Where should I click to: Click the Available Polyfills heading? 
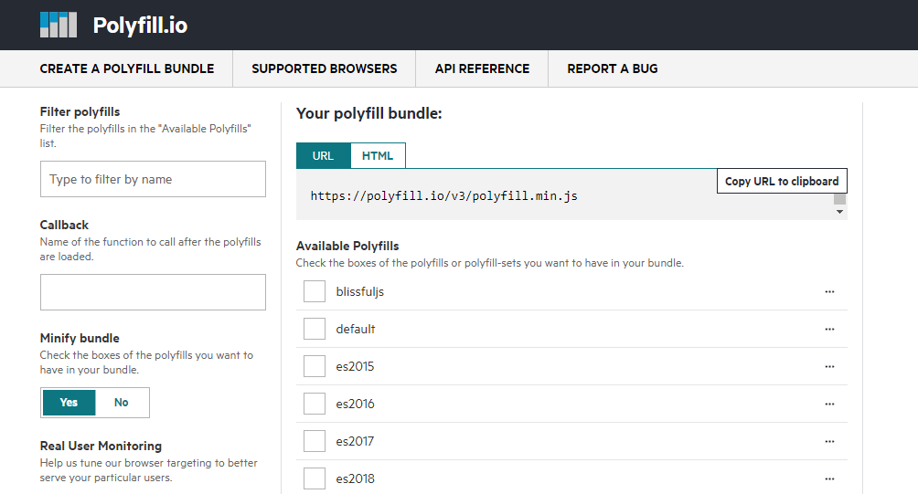click(x=347, y=247)
